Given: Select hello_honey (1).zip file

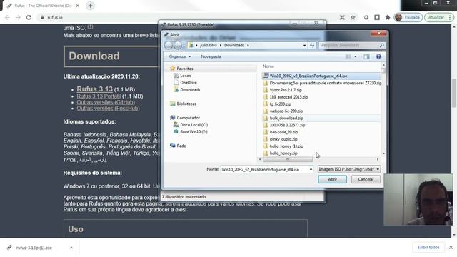Looking at the screenshot, I should click(286, 146).
